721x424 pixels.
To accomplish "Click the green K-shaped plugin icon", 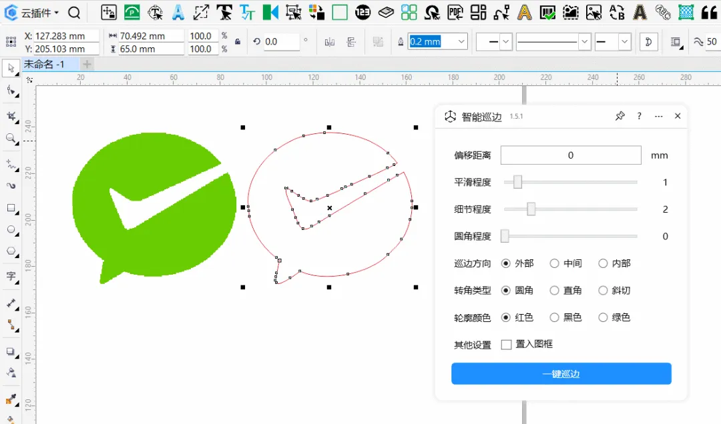I will [x=270, y=13].
